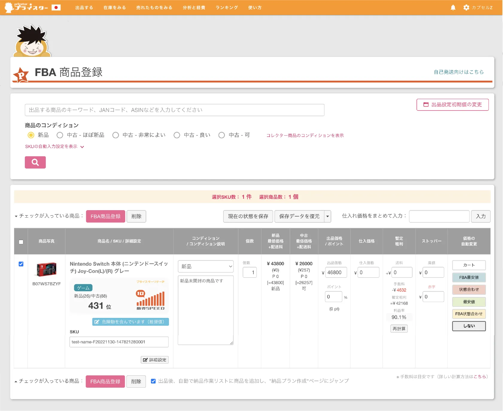Click lower FBA商品登録 button

click(105, 381)
